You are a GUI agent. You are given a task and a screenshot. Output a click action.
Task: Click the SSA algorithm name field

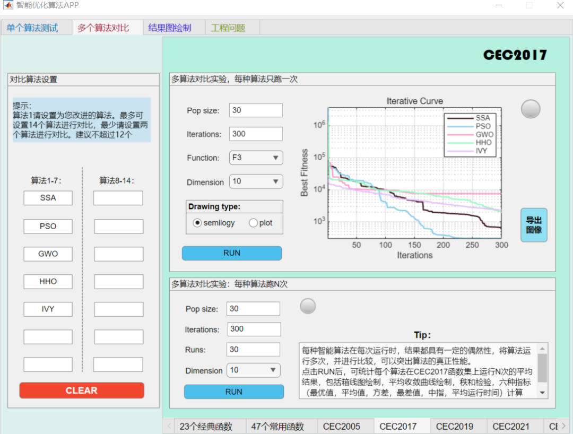click(x=48, y=198)
